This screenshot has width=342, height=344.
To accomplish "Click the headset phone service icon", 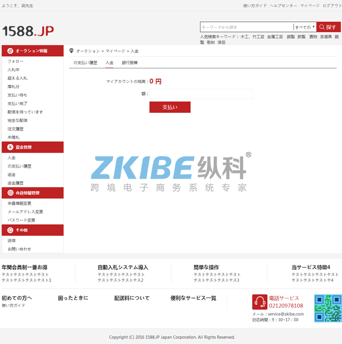I will (x=260, y=302).
